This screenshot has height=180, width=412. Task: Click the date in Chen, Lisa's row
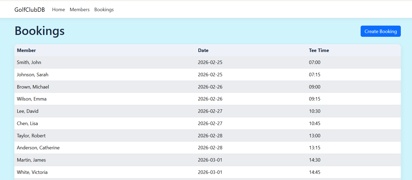coord(210,123)
